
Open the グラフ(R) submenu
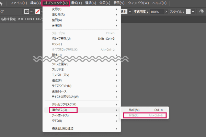coord(82,121)
